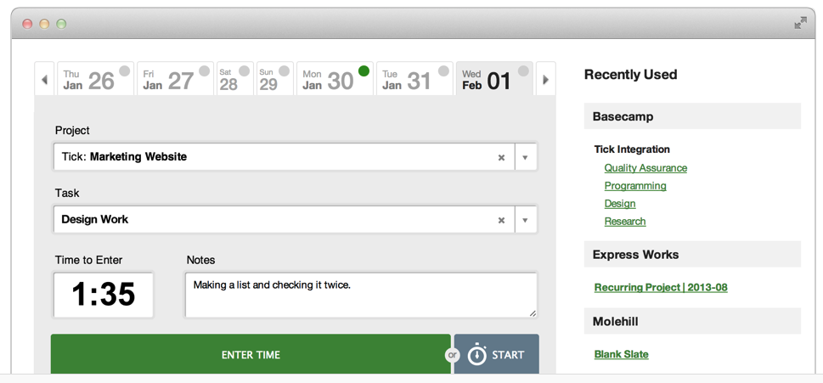Click the green status dot on Mon Jan 30

click(x=364, y=71)
